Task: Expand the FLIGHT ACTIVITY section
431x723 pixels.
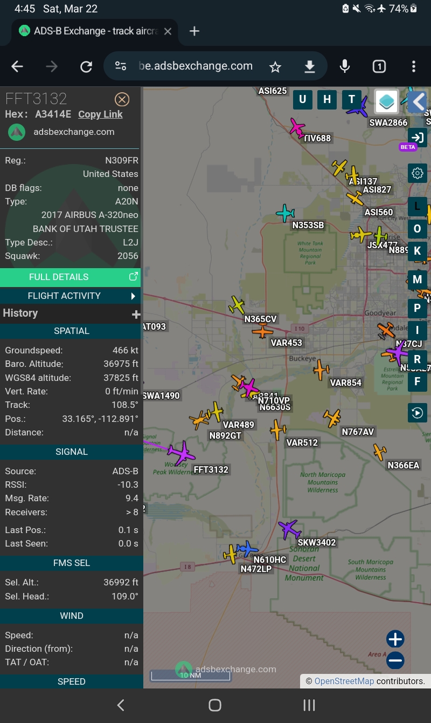Action: click(x=70, y=296)
